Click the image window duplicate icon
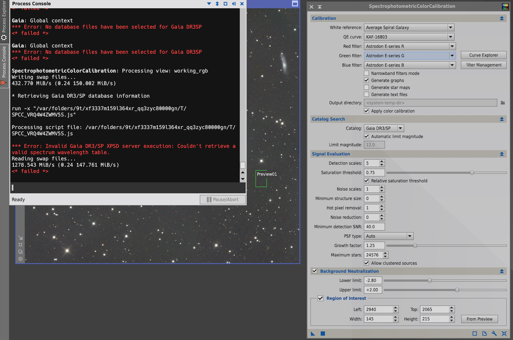This screenshot has height=340, width=513. point(20,252)
